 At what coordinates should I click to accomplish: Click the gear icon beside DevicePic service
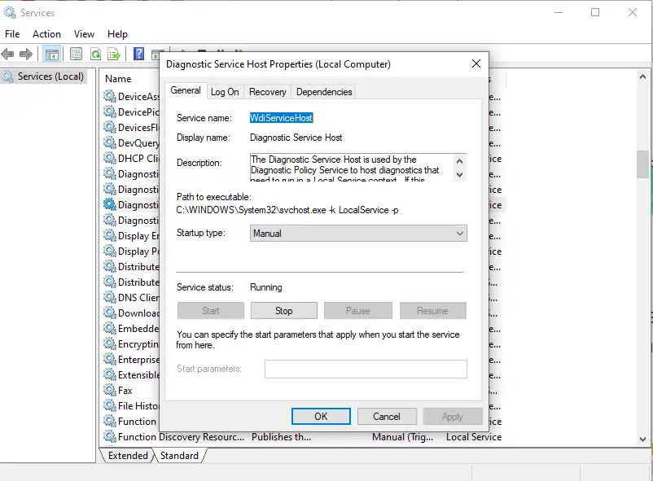pos(110,112)
